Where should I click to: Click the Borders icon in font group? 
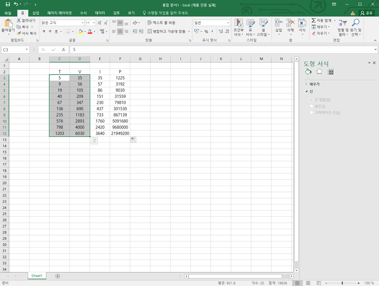tap(69, 31)
